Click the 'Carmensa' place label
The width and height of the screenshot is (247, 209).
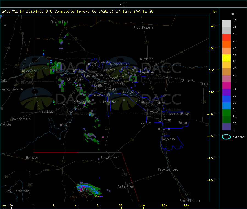(x=168, y=139)
